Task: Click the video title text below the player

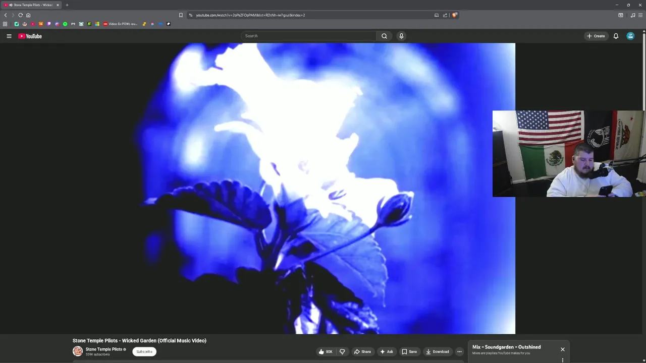Action: [139, 340]
